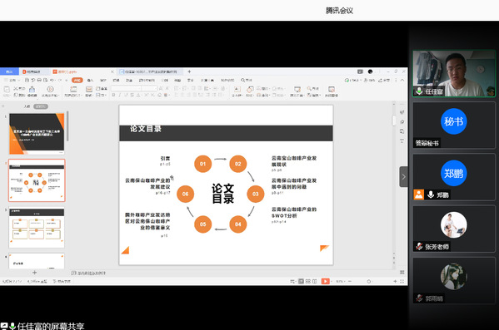Click the text box insert icon
This screenshot has width=499, height=330.
237,90
